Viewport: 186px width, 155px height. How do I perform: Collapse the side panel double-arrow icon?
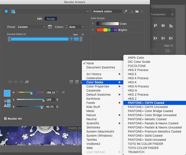[173, 10]
